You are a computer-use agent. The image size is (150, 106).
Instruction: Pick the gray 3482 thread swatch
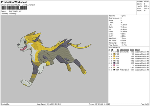click(x=114, y=61)
